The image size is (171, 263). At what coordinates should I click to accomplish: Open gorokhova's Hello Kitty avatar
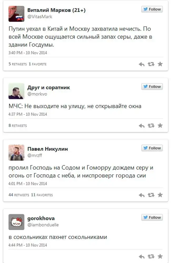click(16, 222)
